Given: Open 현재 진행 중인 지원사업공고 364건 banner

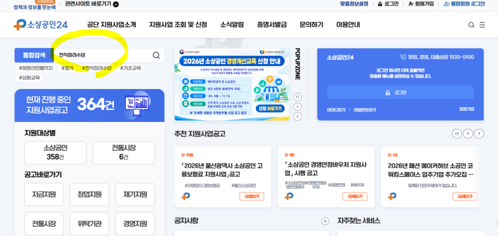Looking at the screenshot, I should (x=90, y=105).
